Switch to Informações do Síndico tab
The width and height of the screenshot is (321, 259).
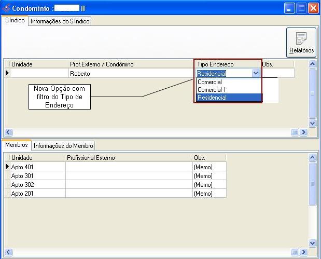(60, 21)
